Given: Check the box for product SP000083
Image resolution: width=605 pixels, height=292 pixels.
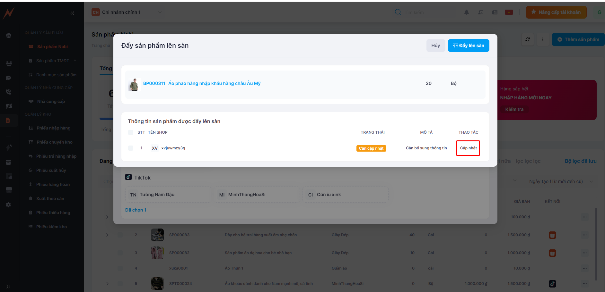Looking at the screenshot, I should [x=120, y=235].
